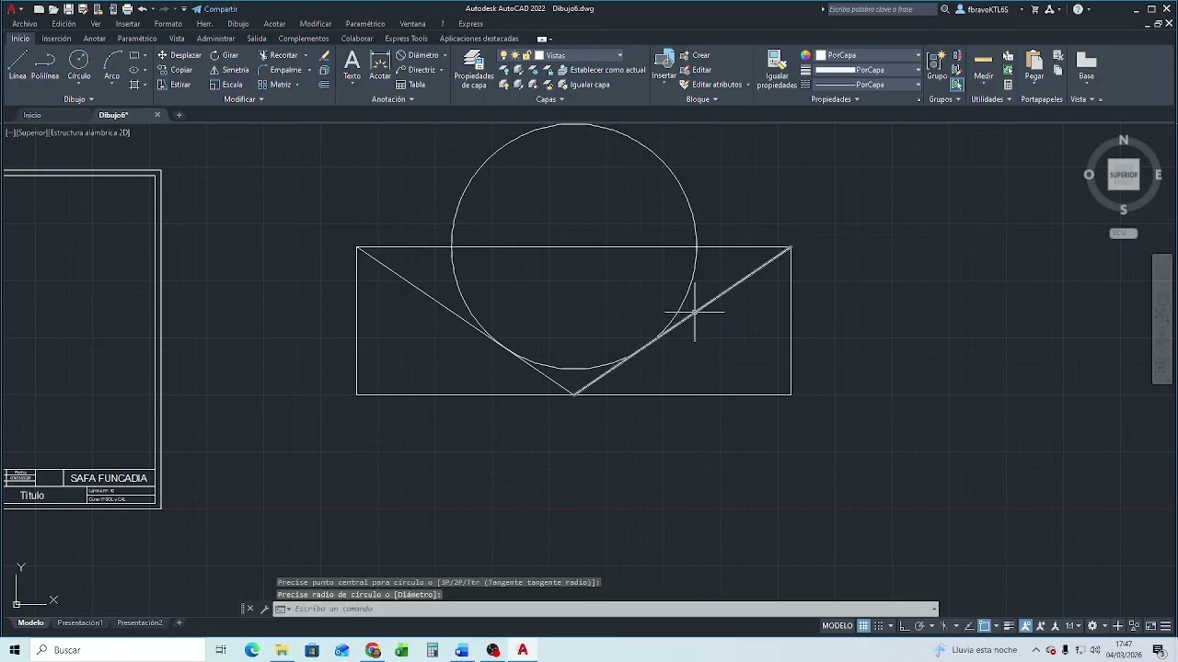Toggle 2D object snap
Image resolution: width=1178 pixels, height=662 pixels.
pos(984,626)
